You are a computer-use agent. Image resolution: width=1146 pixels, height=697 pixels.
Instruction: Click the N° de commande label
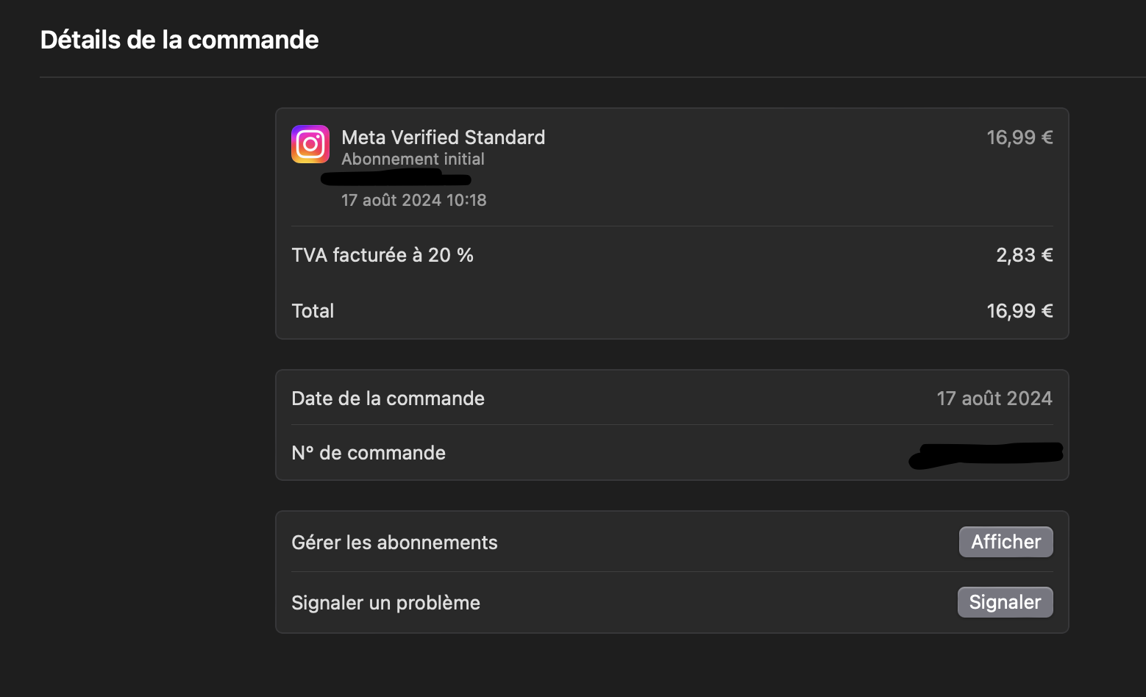[369, 453]
